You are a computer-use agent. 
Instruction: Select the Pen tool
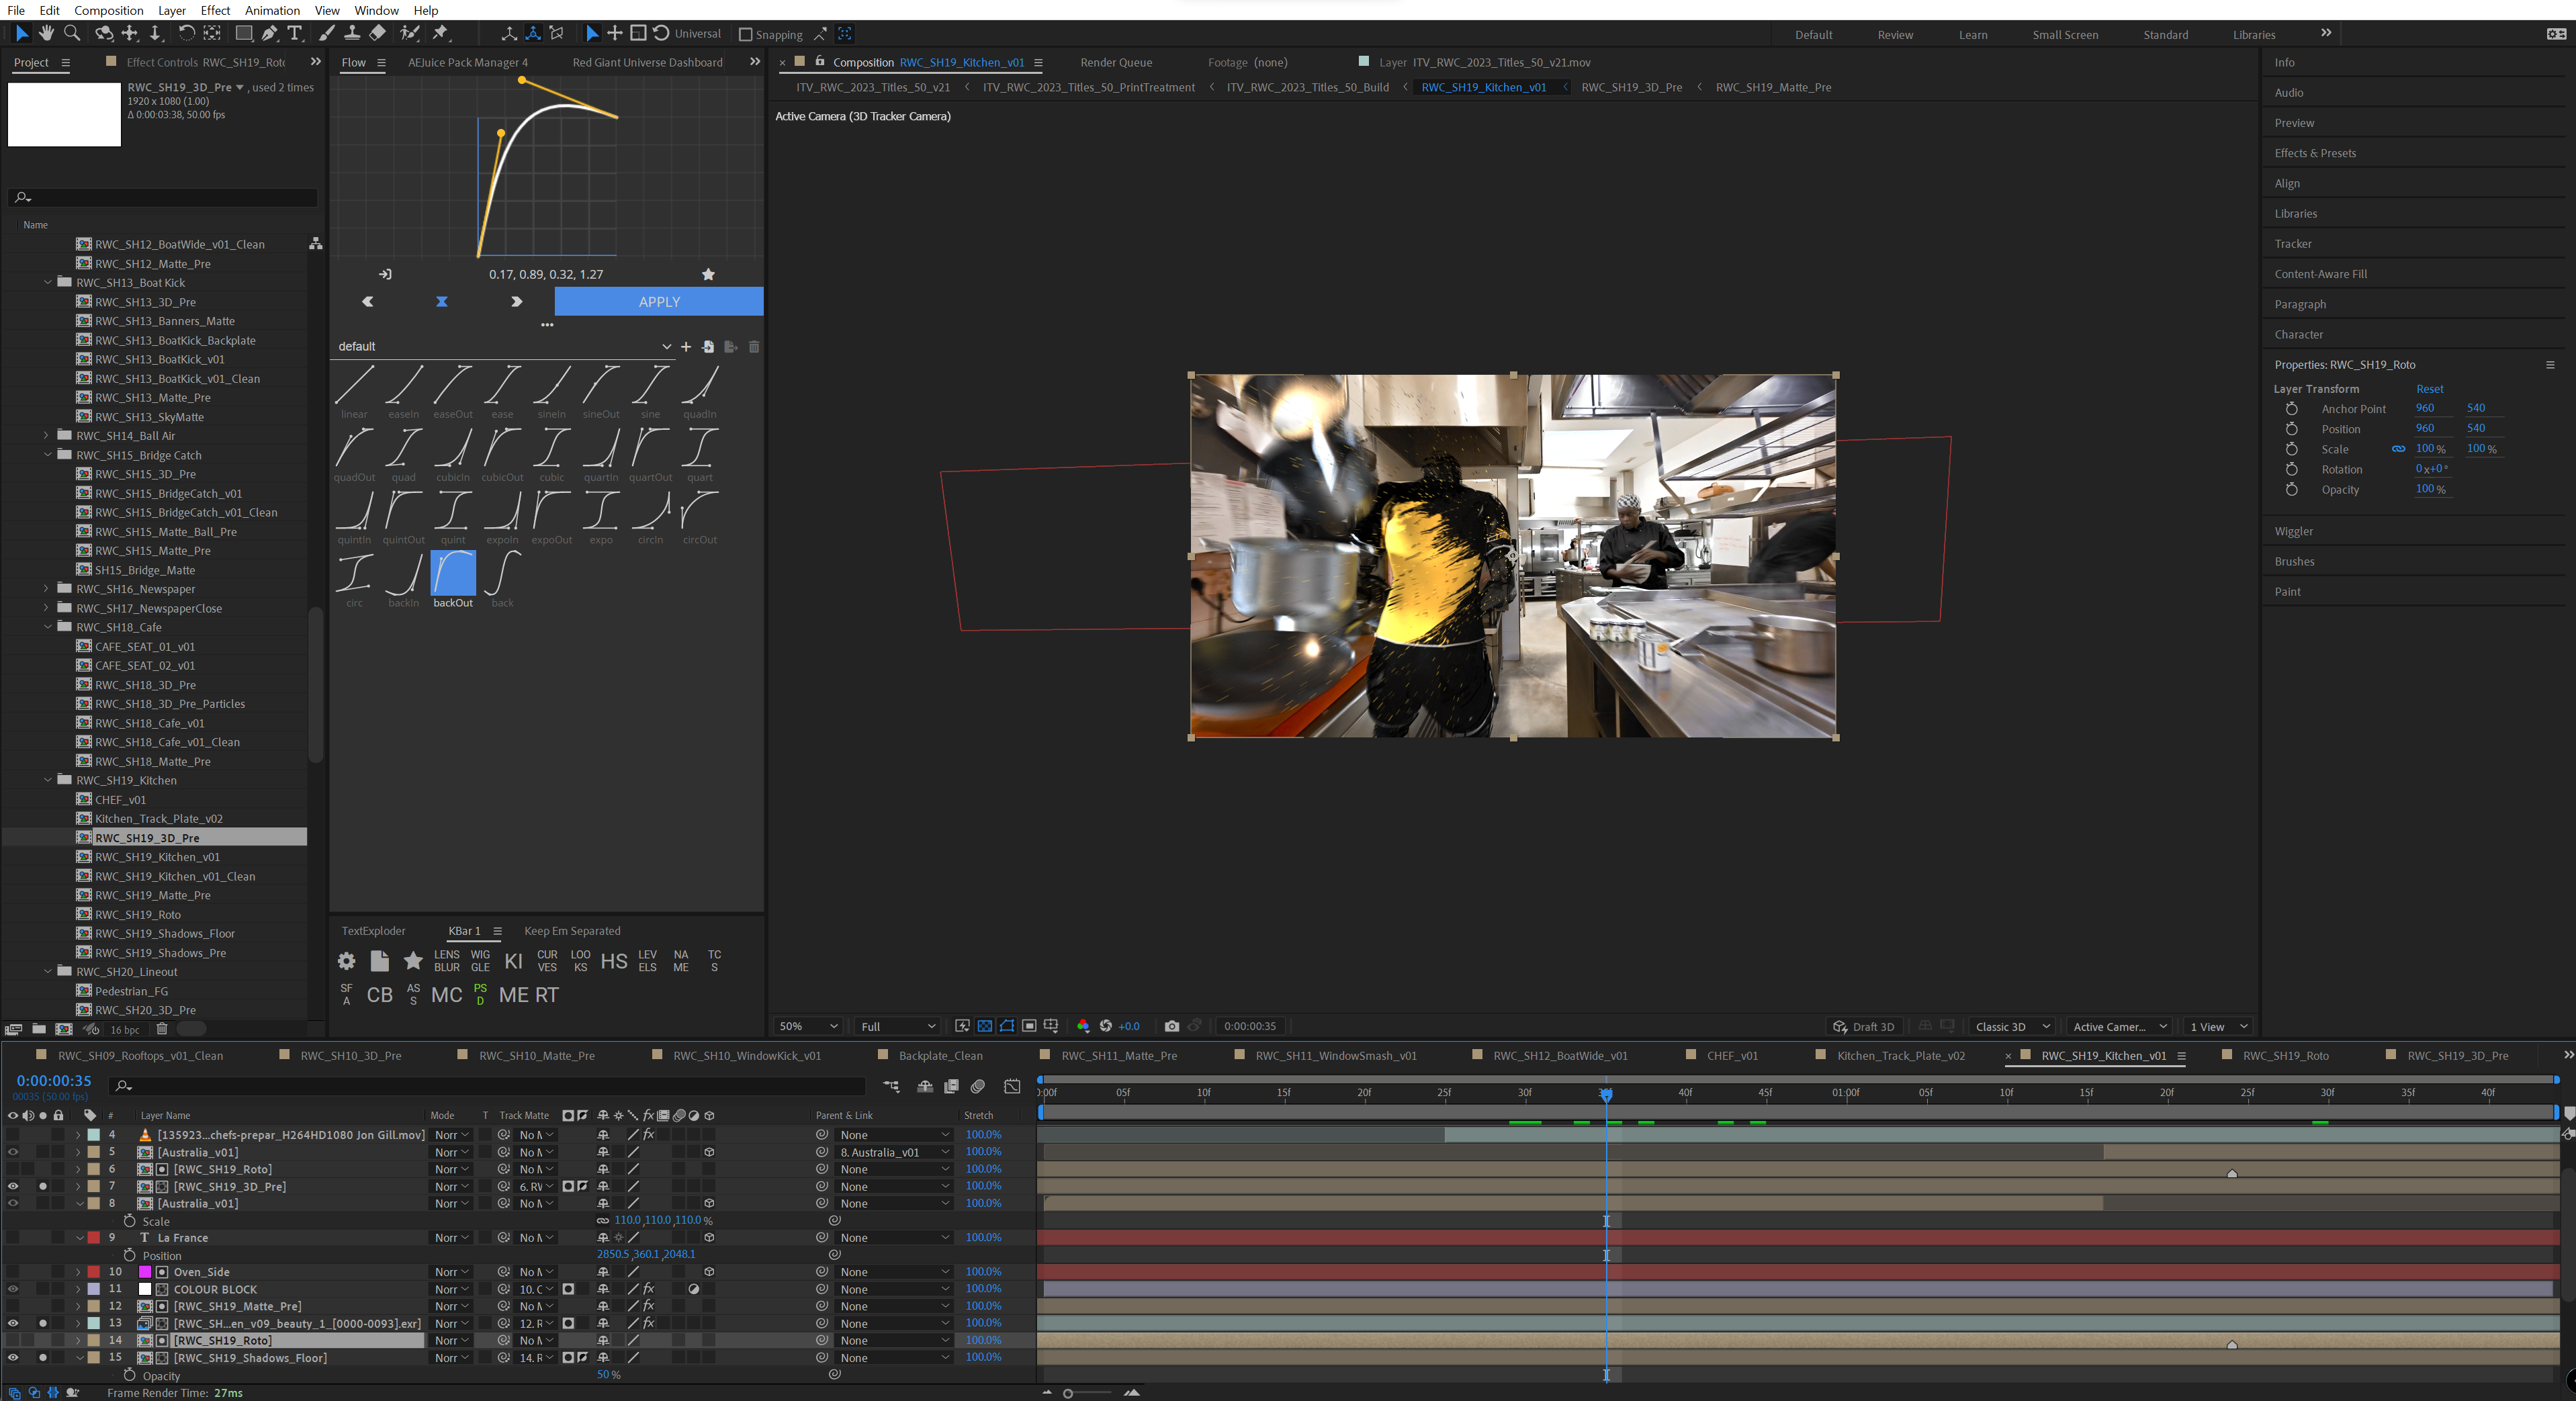tap(270, 33)
